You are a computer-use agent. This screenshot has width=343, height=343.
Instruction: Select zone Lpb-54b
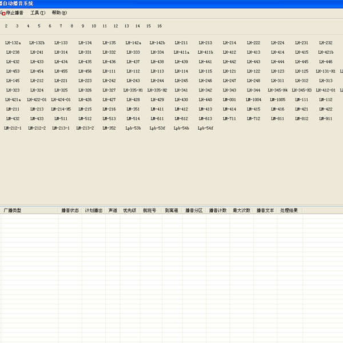(181, 128)
